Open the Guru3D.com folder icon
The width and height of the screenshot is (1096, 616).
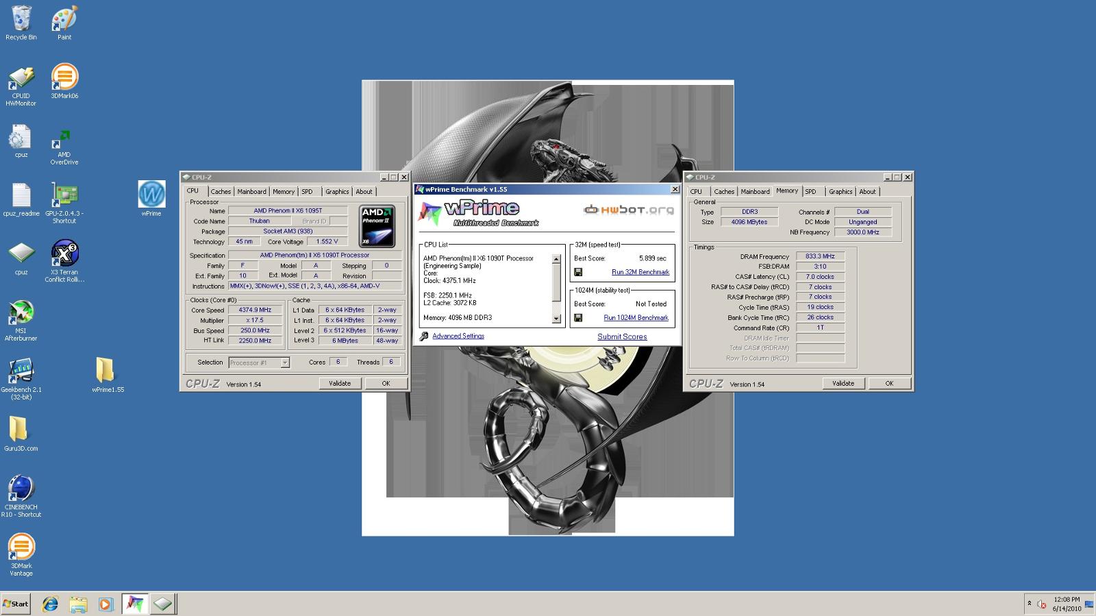tap(21, 434)
